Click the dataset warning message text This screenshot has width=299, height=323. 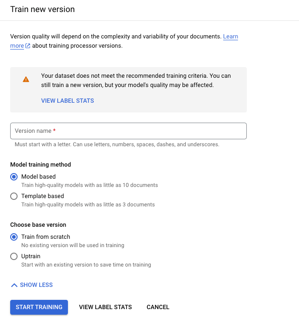[136, 81]
